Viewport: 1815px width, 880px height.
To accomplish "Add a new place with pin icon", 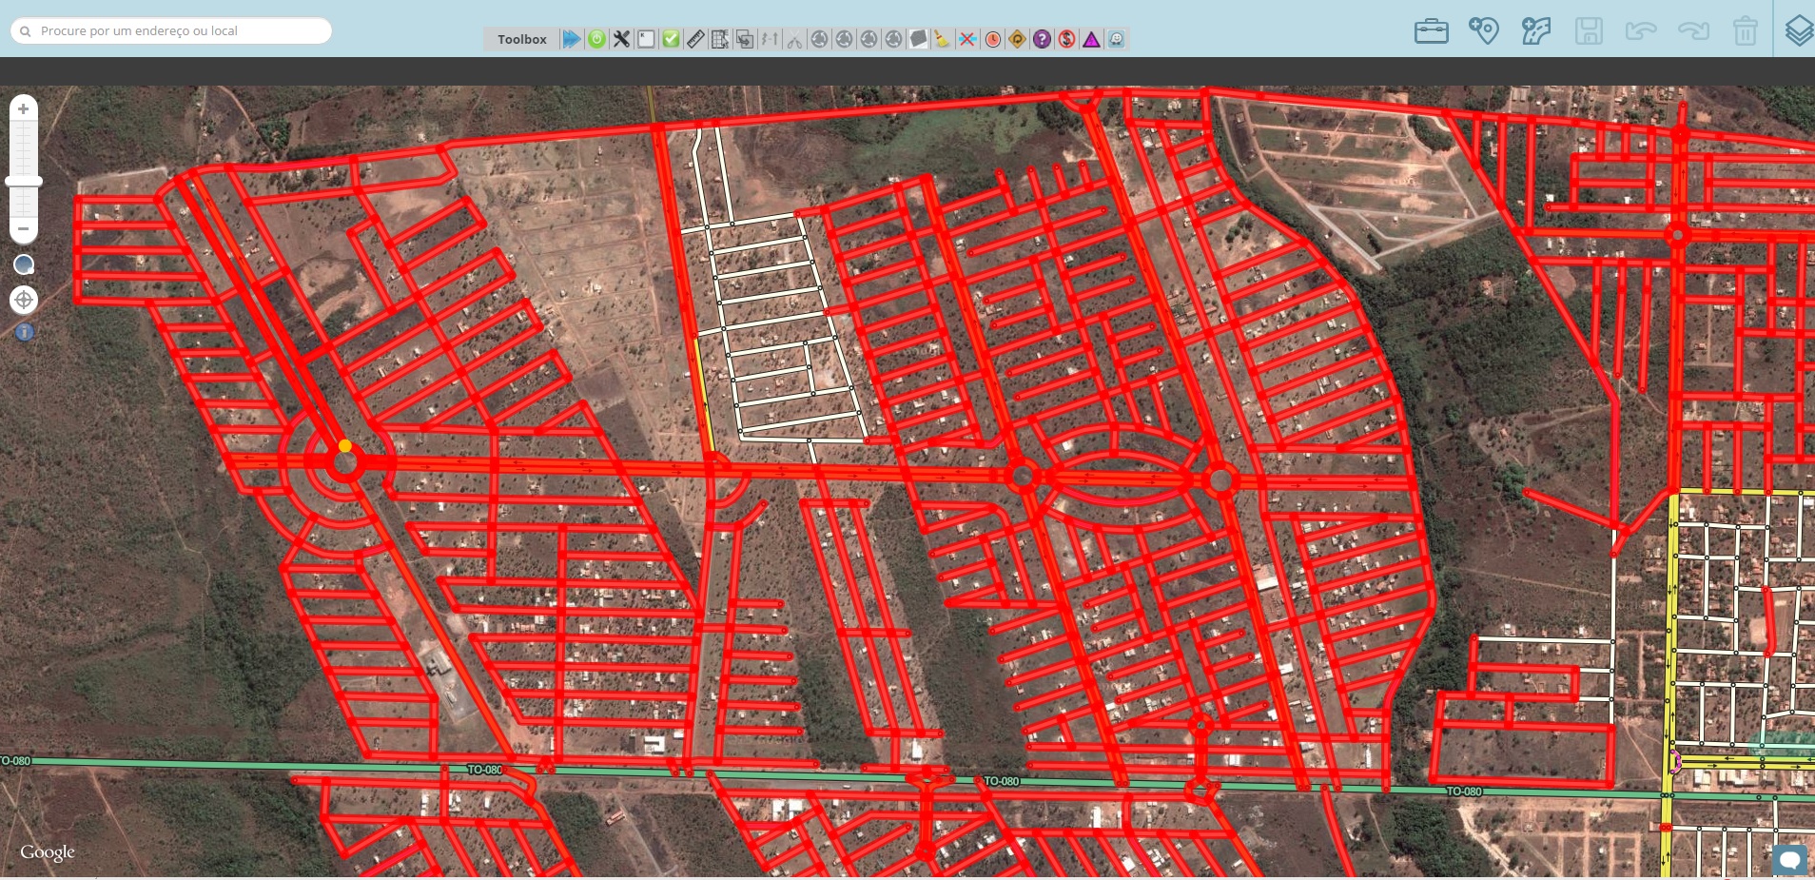I will (x=1483, y=31).
